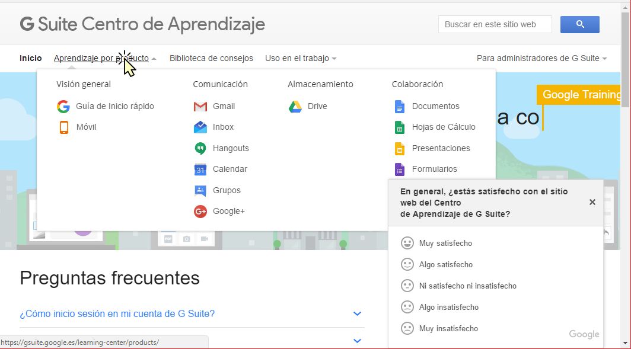Open the Calendar learning link
Image resolution: width=631 pixels, height=349 pixels.
[230, 169]
